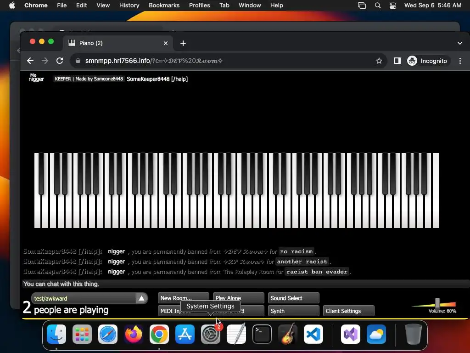The width and height of the screenshot is (470, 353).
Task: Click the Chrome app menu
Action: (x=36, y=6)
